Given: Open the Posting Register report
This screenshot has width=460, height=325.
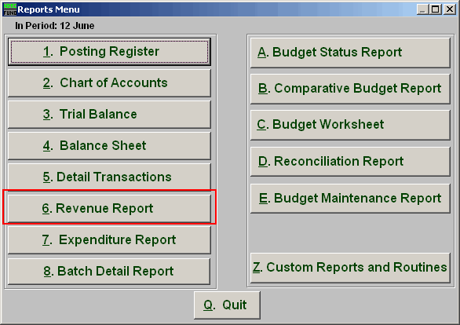Looking at the screenshot, I should pos(109,52).
